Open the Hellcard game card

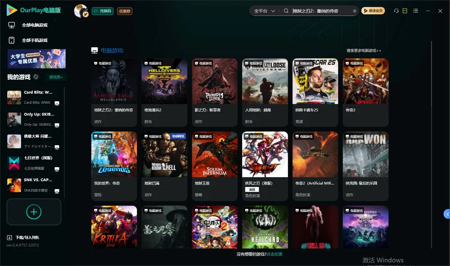(265, 227)
